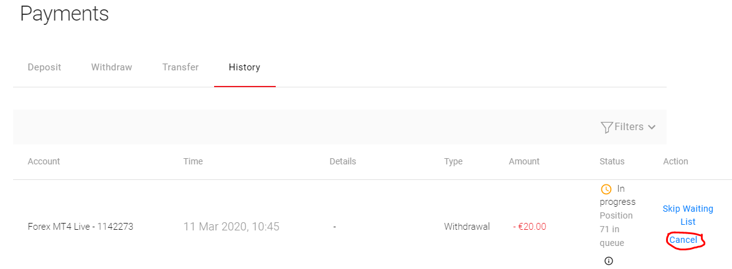Click the Account column header

44,161
